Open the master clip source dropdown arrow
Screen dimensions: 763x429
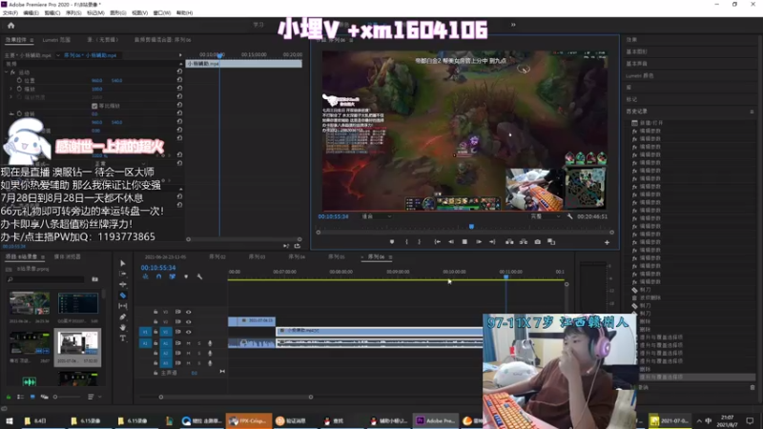pyautogui.click(x=58, y=55)
